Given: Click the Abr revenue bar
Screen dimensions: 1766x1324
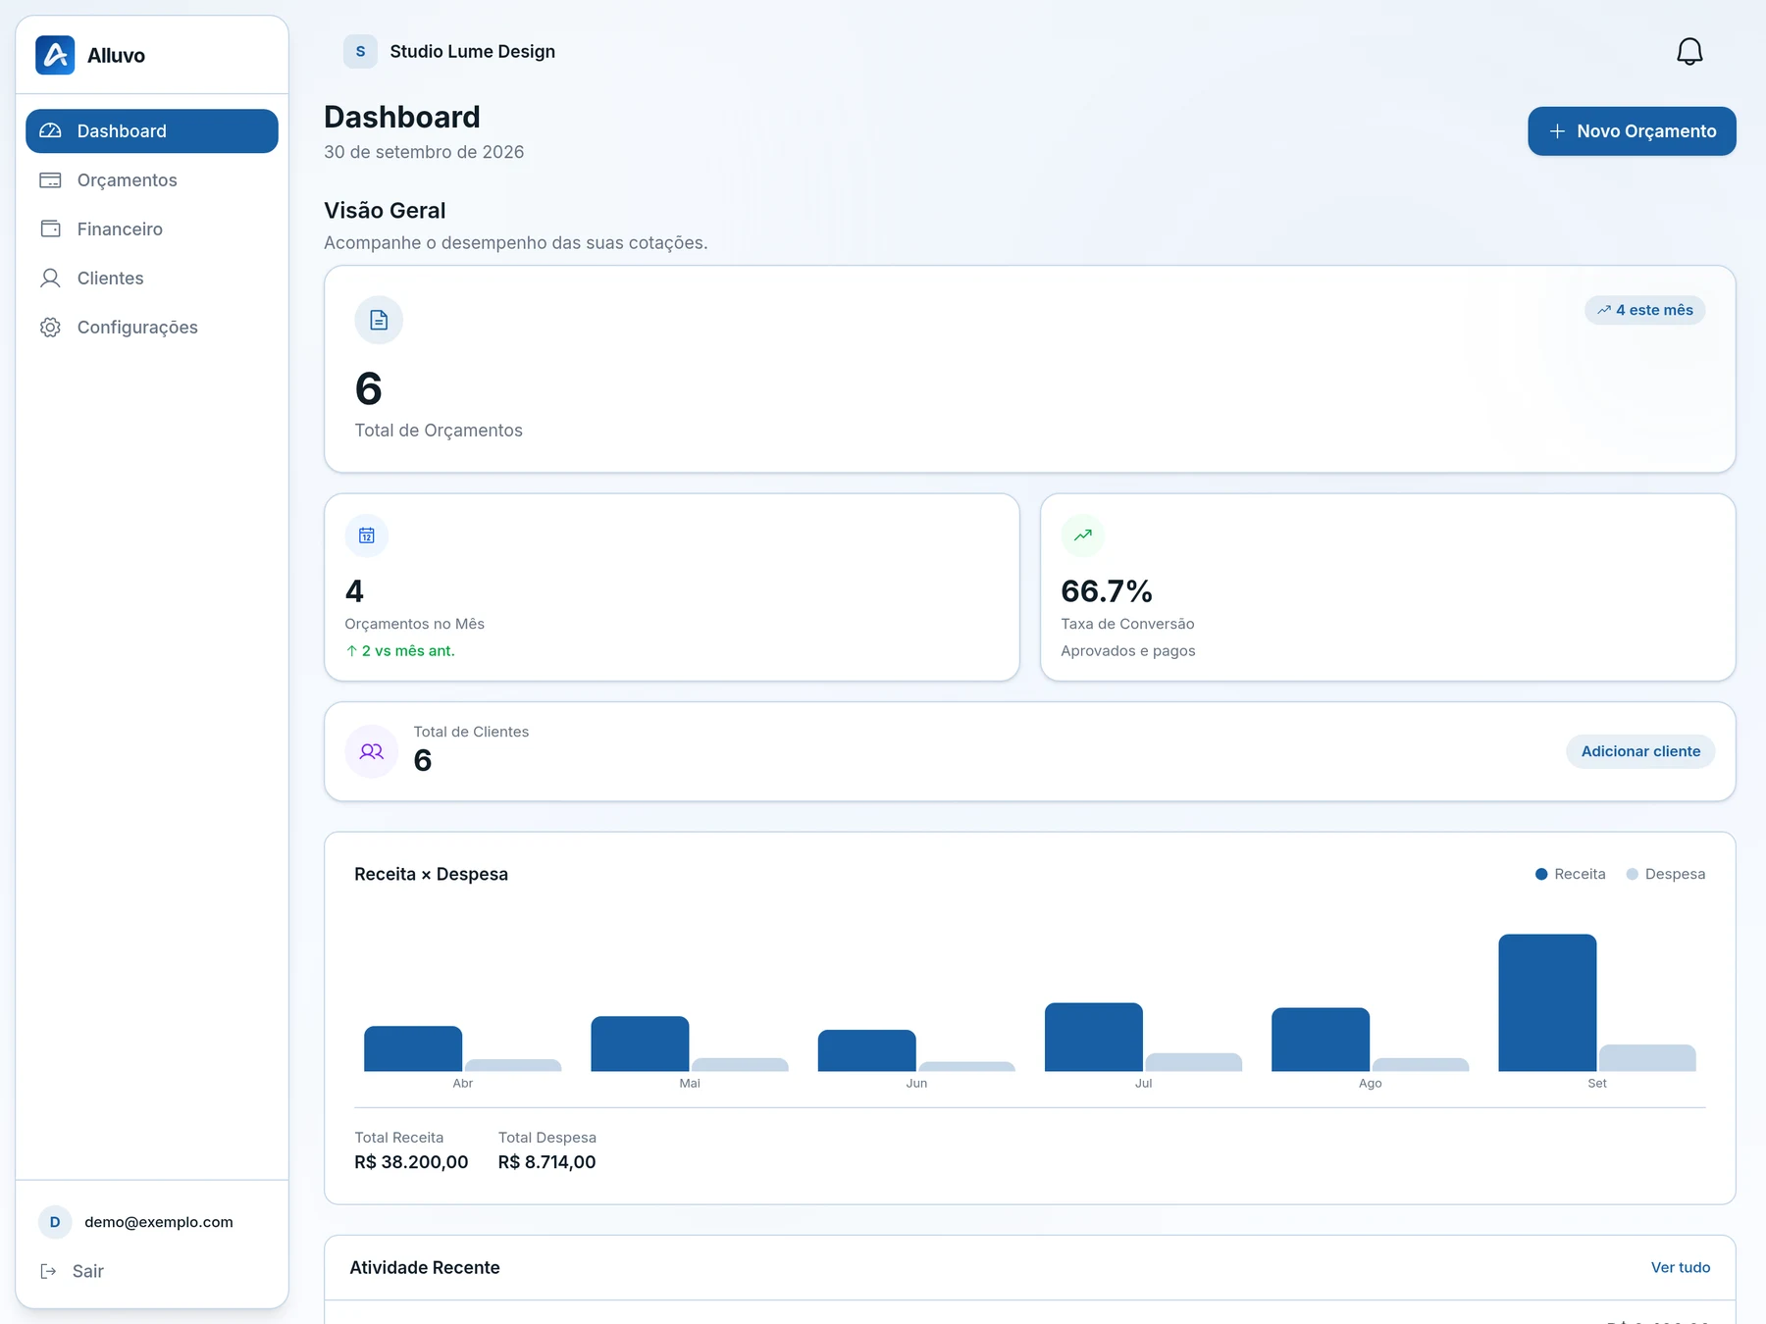Looking at the screenshot, I should click(x=413, y=1048).
